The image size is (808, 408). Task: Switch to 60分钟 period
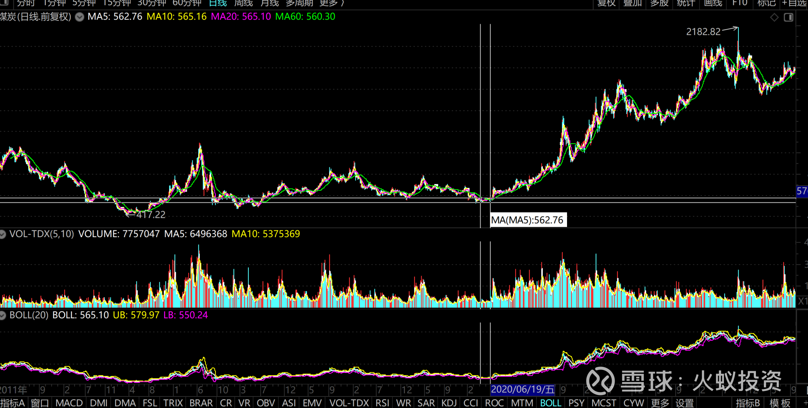click(187, 3)
